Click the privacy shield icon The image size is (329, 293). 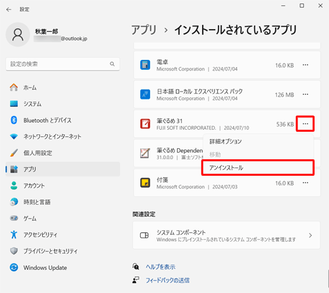14,251
